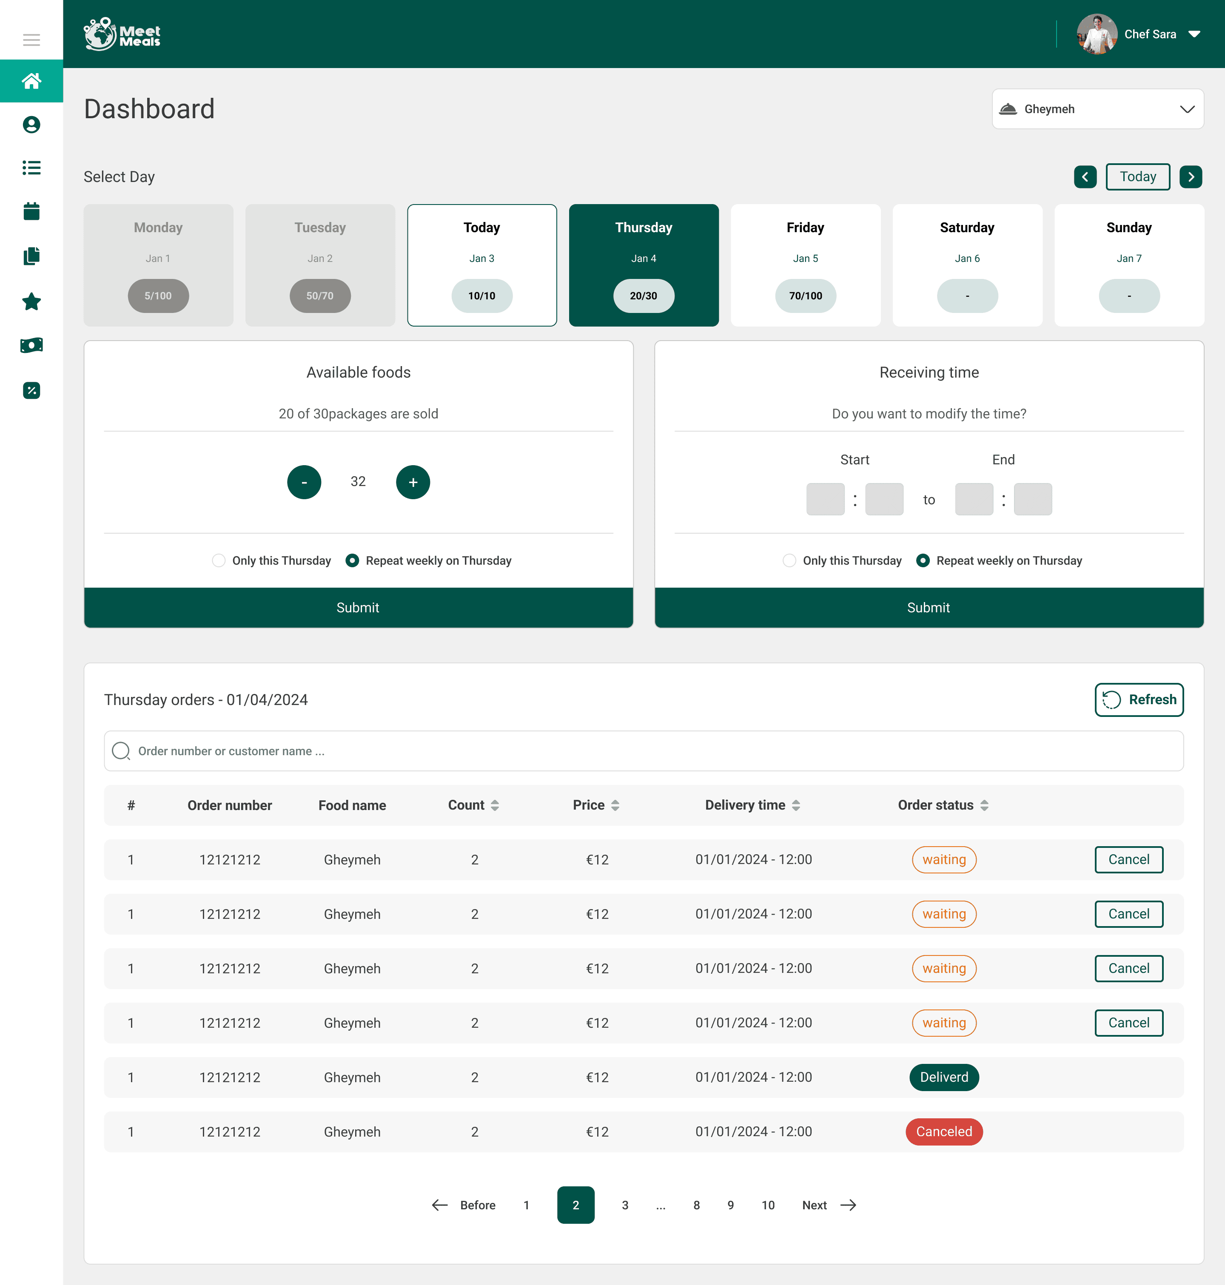
Task: Click the Refresh orders button
Action: [x=1139, y=699]
